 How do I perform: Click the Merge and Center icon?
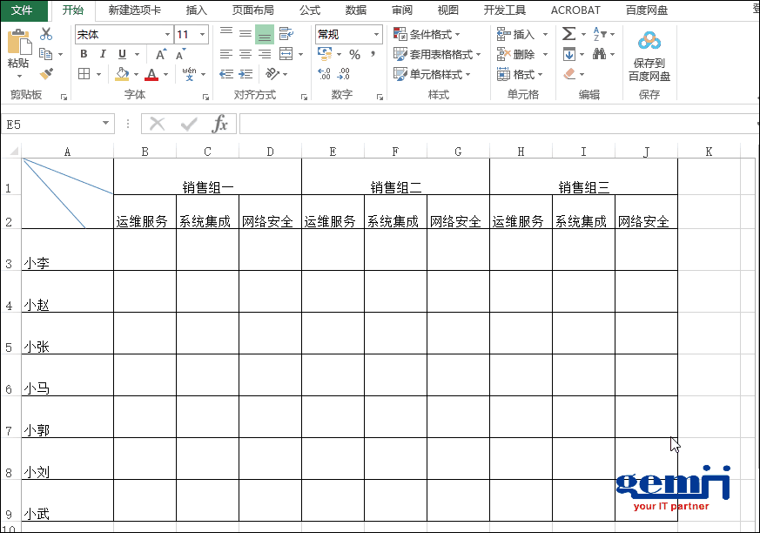click(x=286, y=53)
